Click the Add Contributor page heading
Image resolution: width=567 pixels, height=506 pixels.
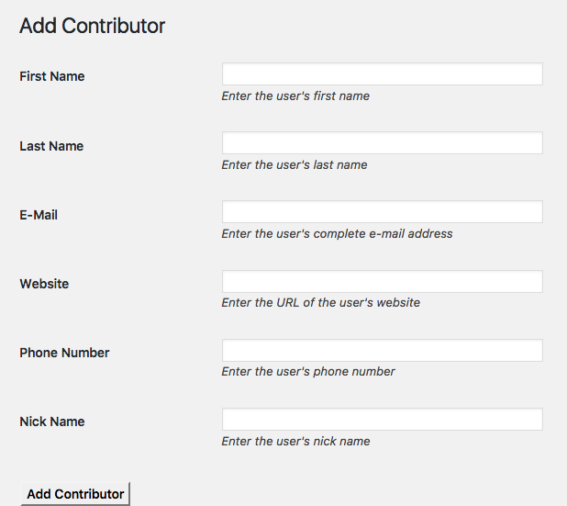(x=92, y=26)
